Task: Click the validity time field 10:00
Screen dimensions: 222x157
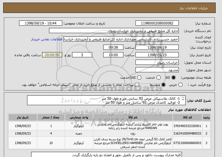Action: 113,55
